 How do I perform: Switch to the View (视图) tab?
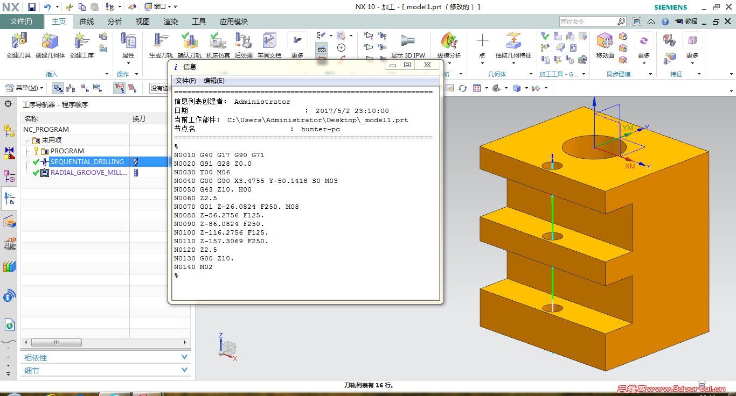pos(143,22)
